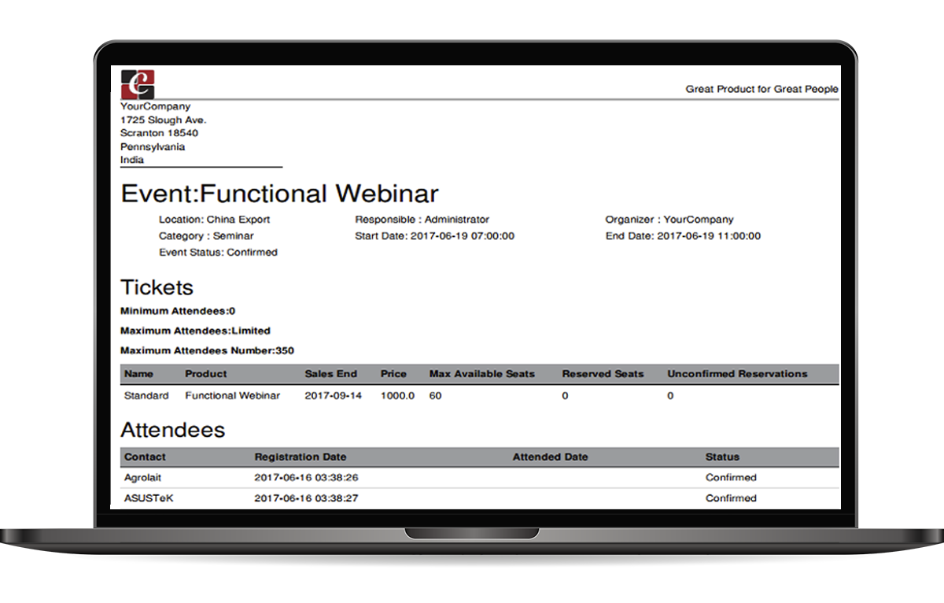This screenshot has height=603, width=944.
Task: Click the 'Max Available Seats' column header
Action: pyautogui.click(x=481, y=374)
